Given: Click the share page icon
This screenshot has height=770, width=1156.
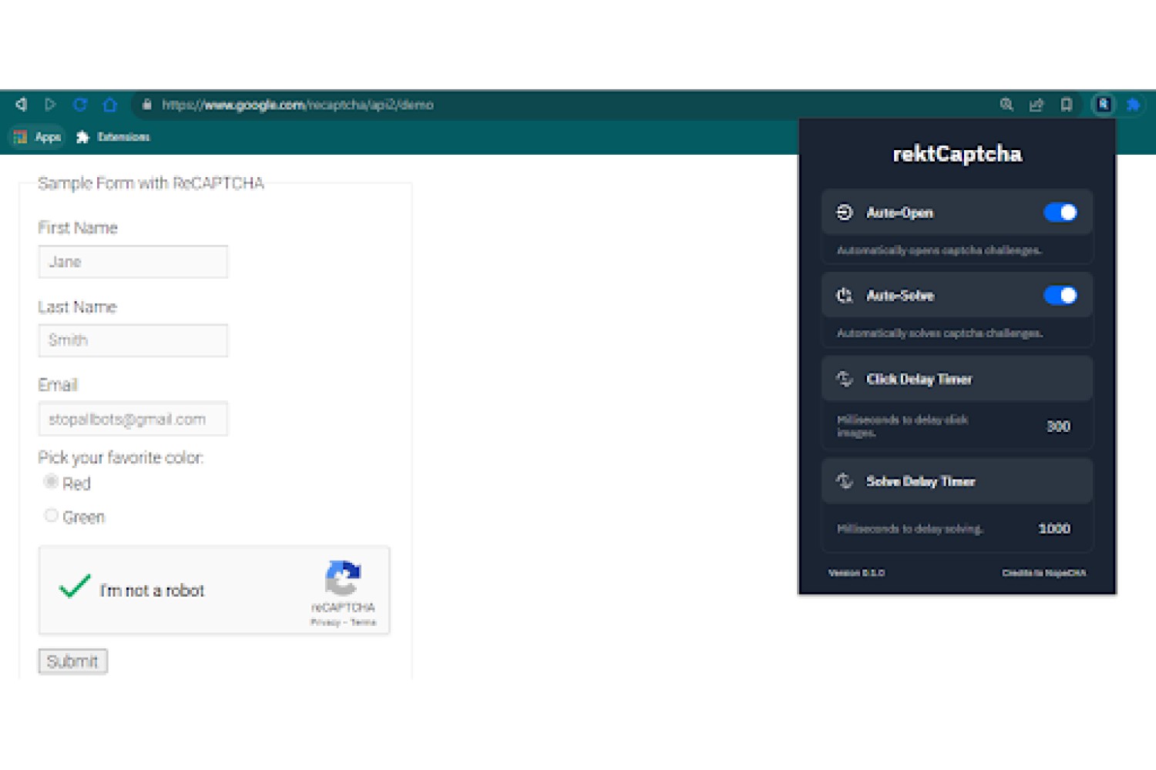Looking at the screenshot, I should pos(1037,105).
